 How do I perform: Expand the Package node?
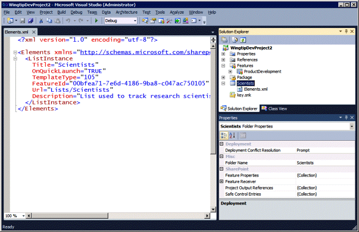coord(223,77)
